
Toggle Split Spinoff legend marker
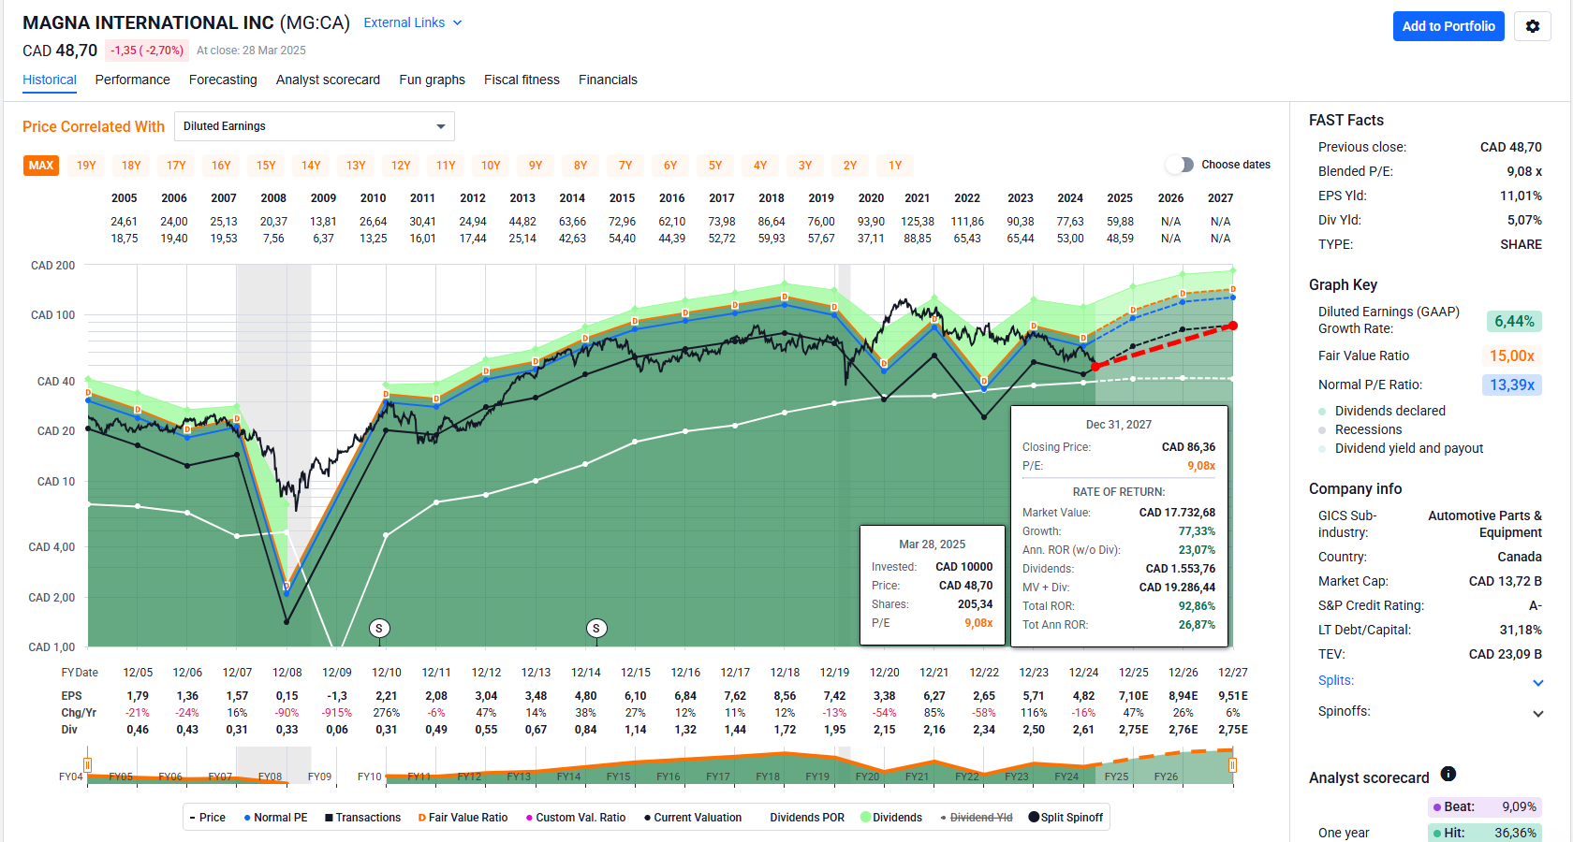click(1066, 818)
